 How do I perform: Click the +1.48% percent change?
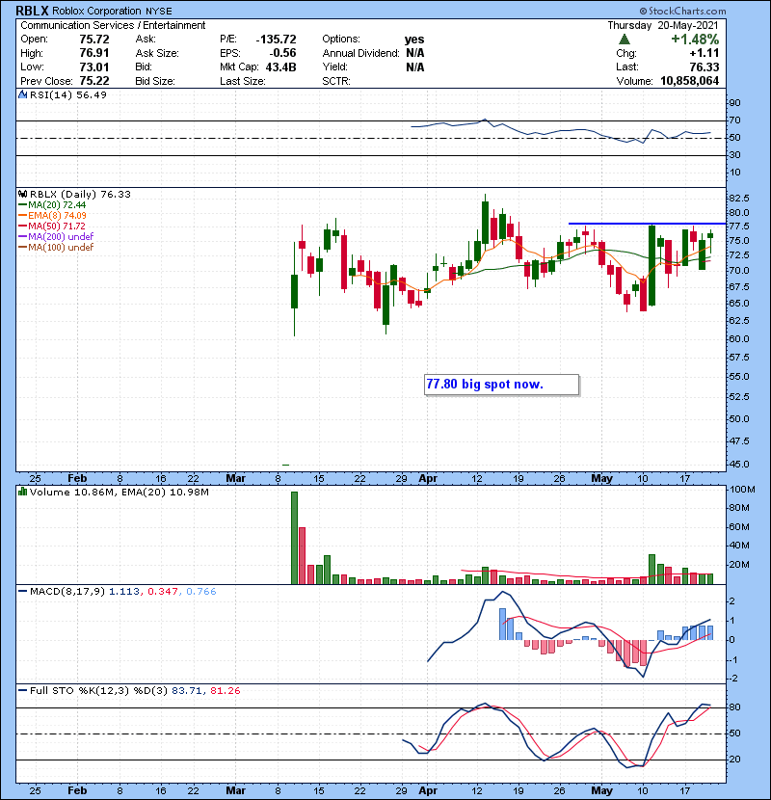[695, 40]
